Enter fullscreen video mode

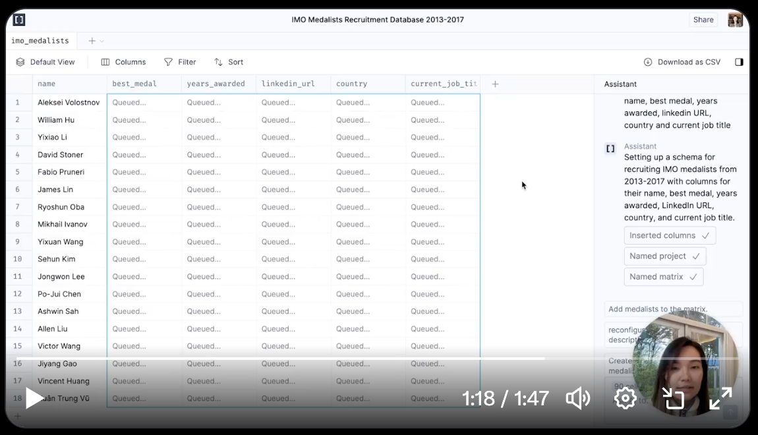(x=720, y=398)
